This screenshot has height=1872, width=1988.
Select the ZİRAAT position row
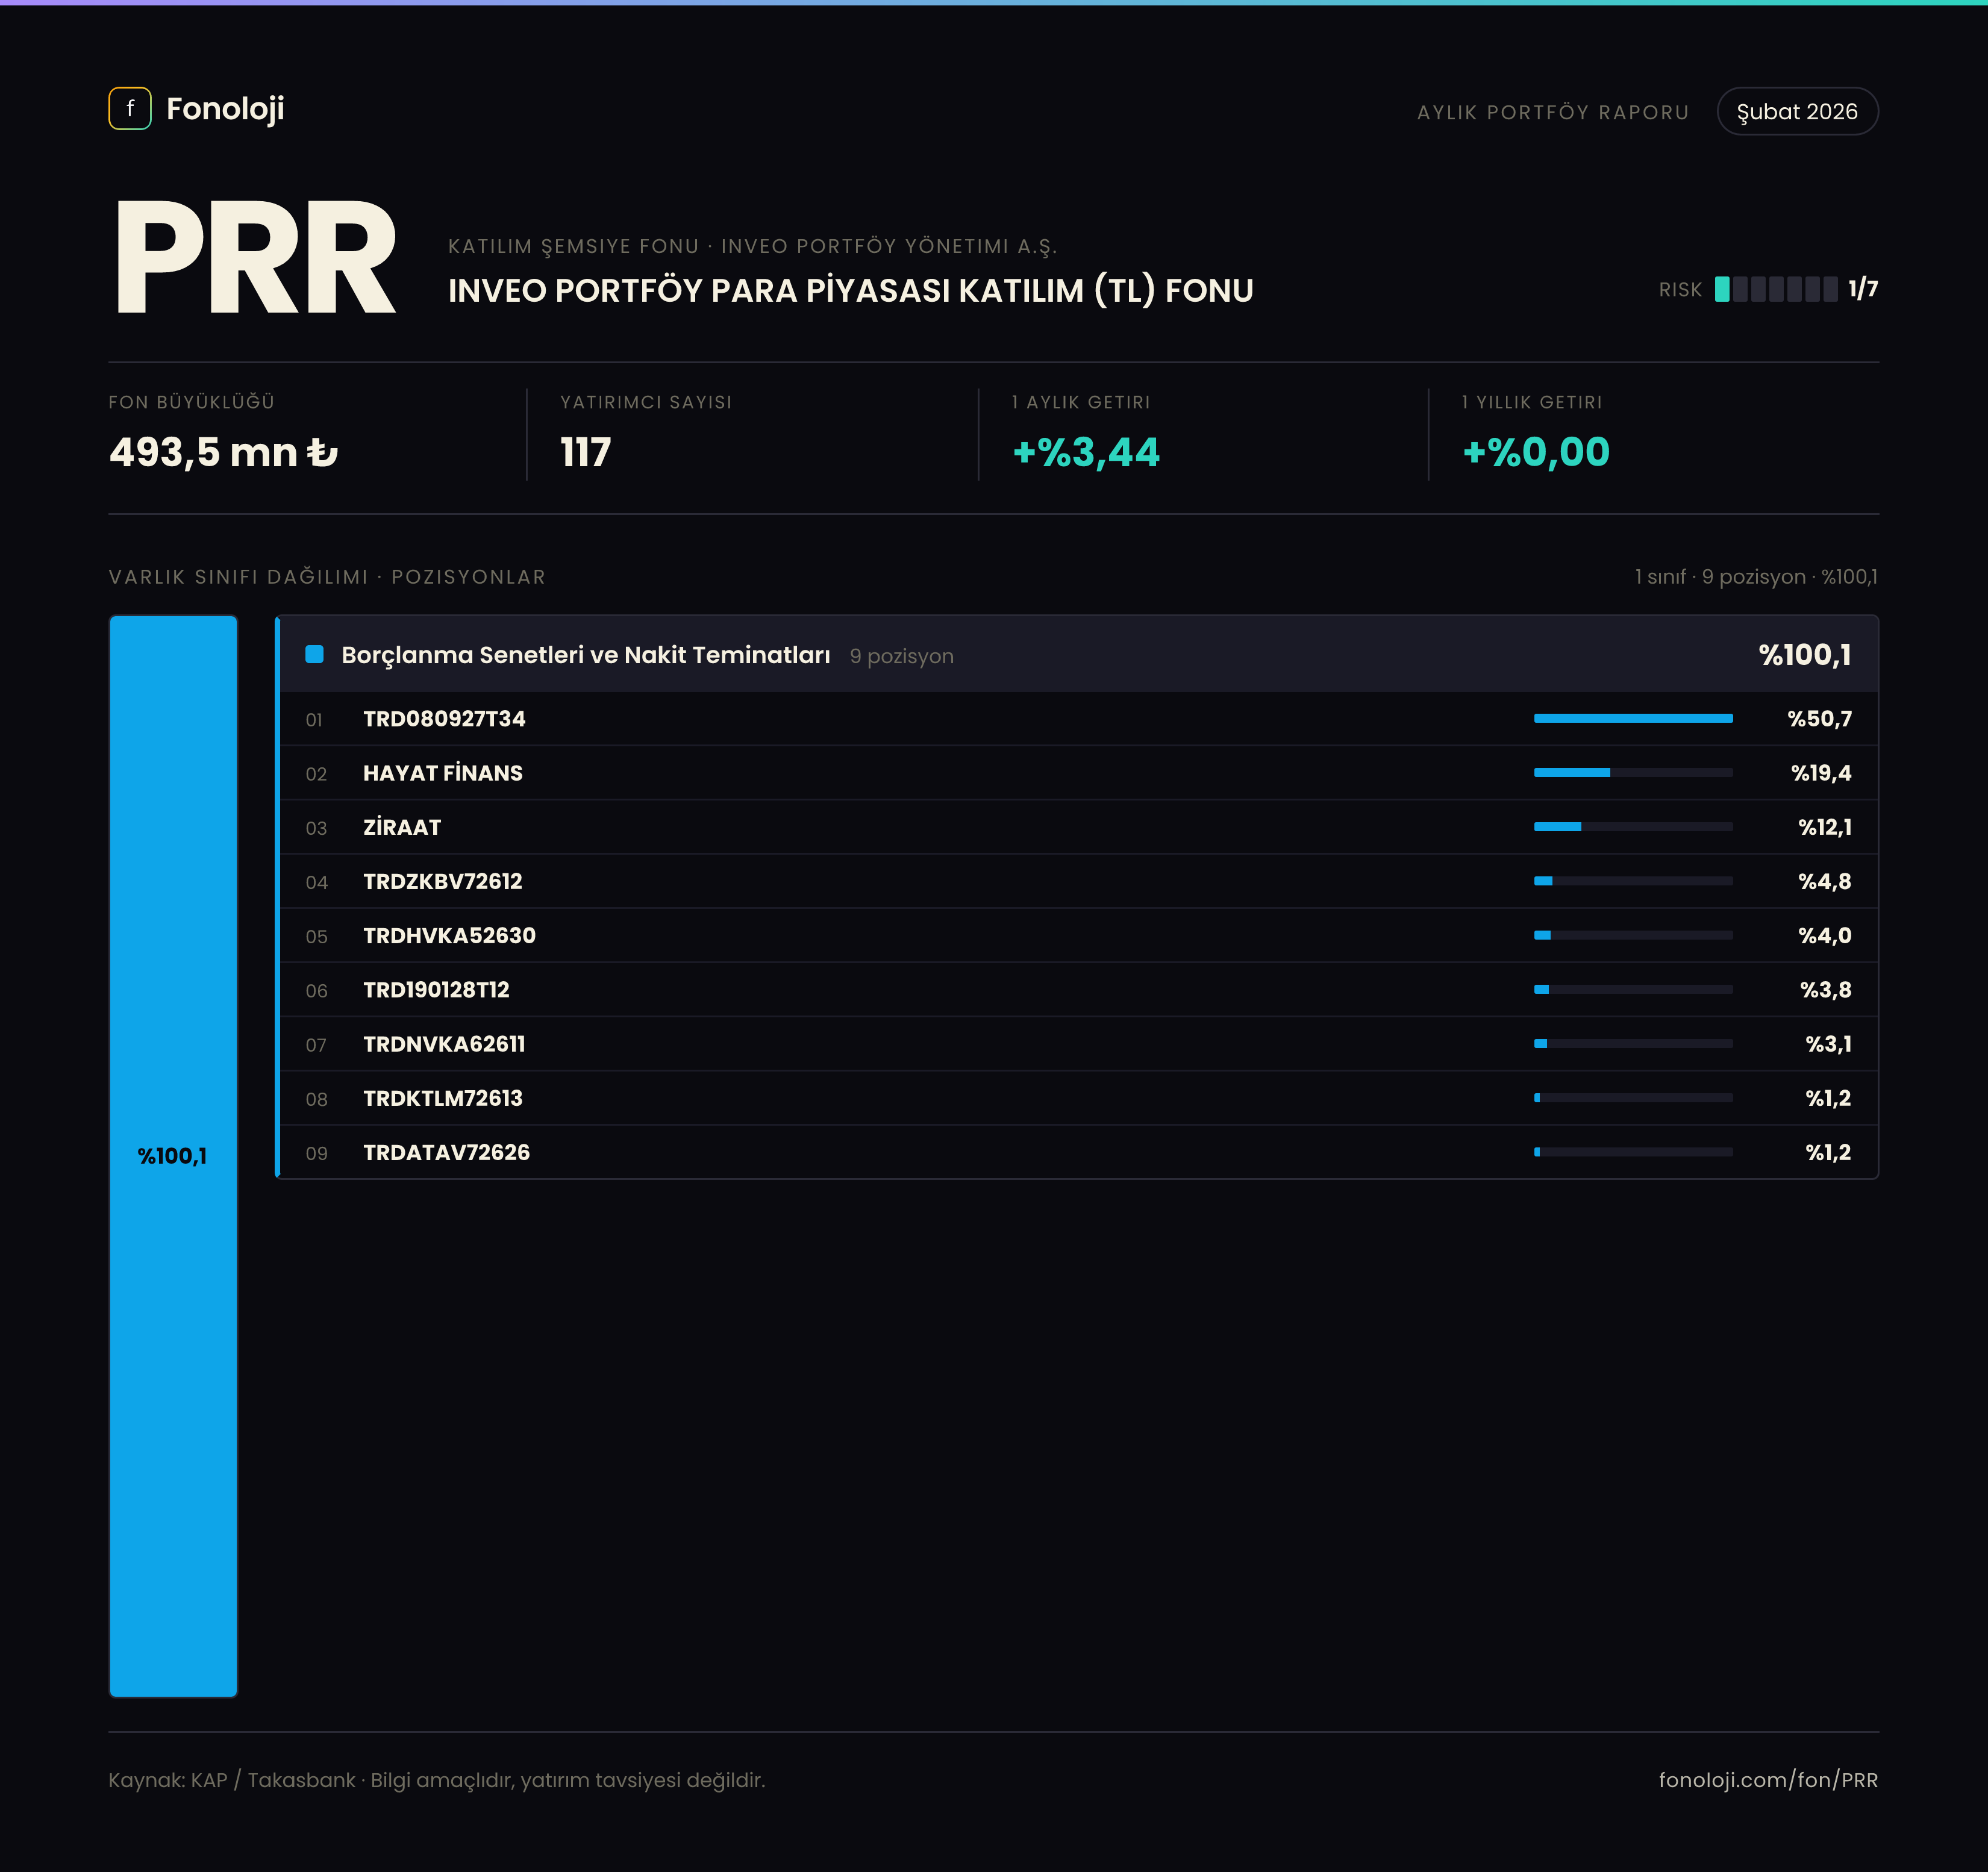click(1078, 827)
